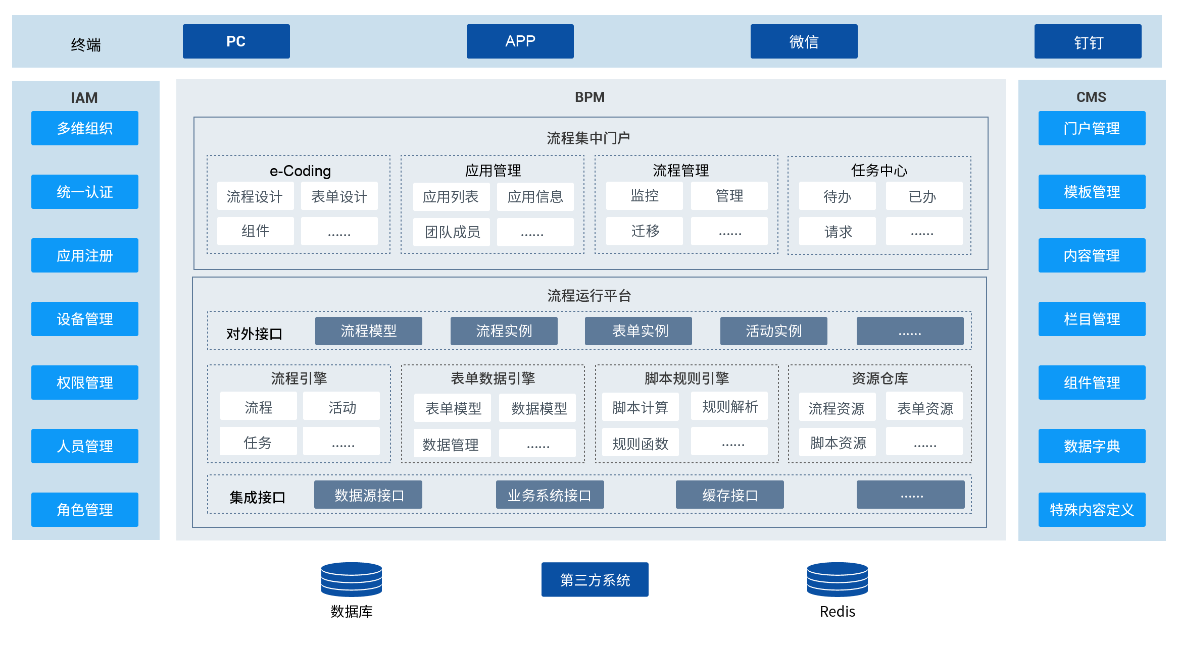Select 请求 in 任务中心
This screenshot has height=650, width=1178.
coord(838,231)
